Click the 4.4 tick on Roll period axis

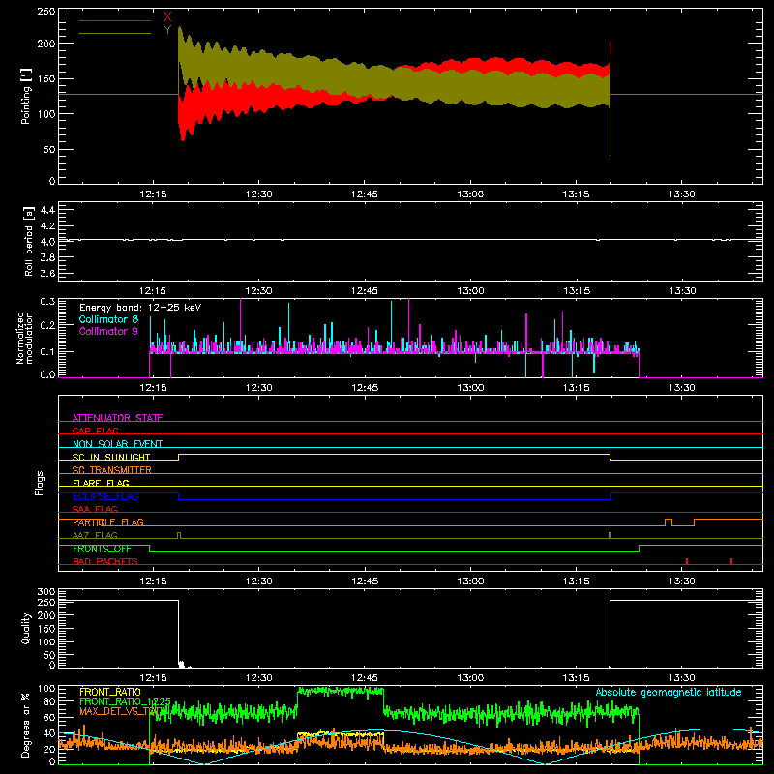(47, 210)
